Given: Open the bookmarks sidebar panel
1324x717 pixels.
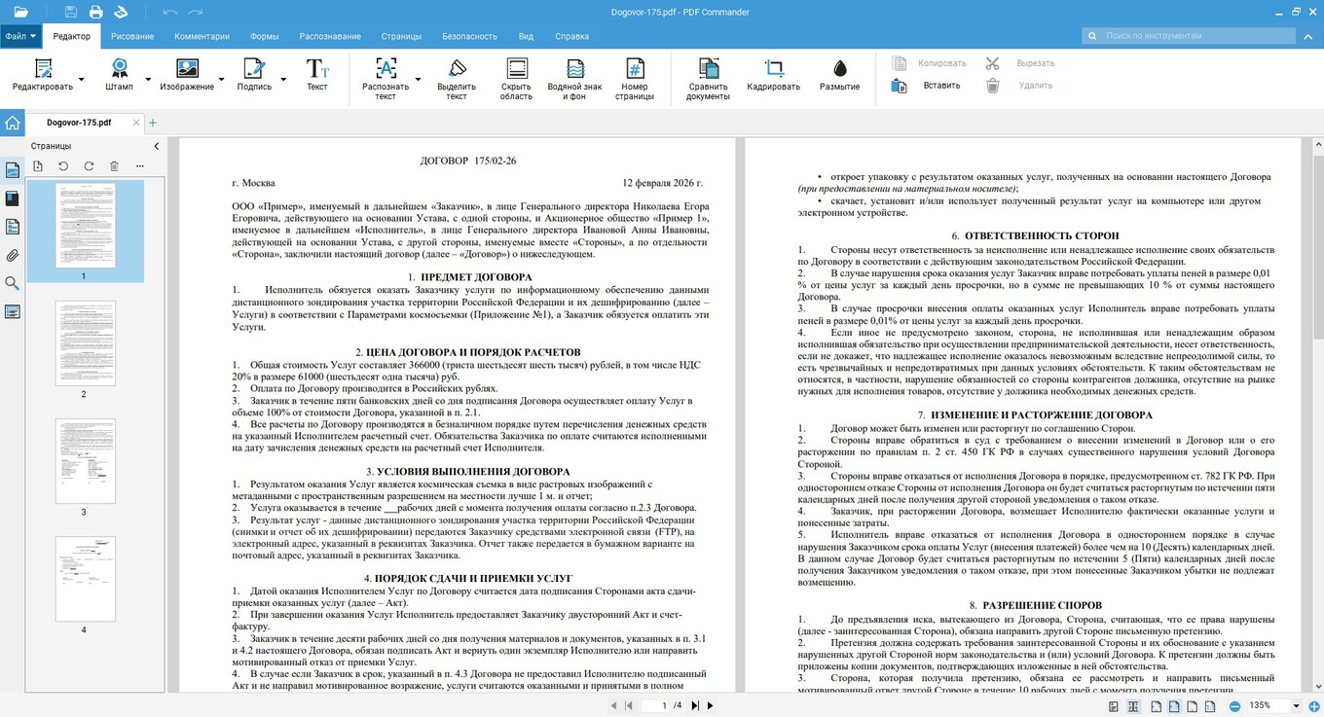Looking at the screenshot, I should click(x=12, y=198).
